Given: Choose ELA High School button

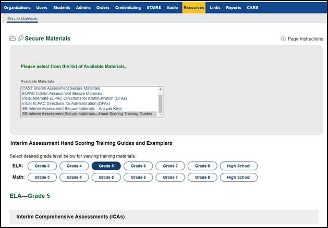Looking at the screenshot, I should pyautogui.click(x=239, y=166).
